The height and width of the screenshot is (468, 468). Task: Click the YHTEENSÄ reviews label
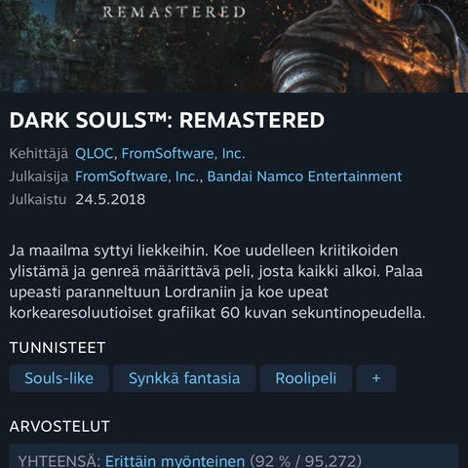[x=59, y=461]
